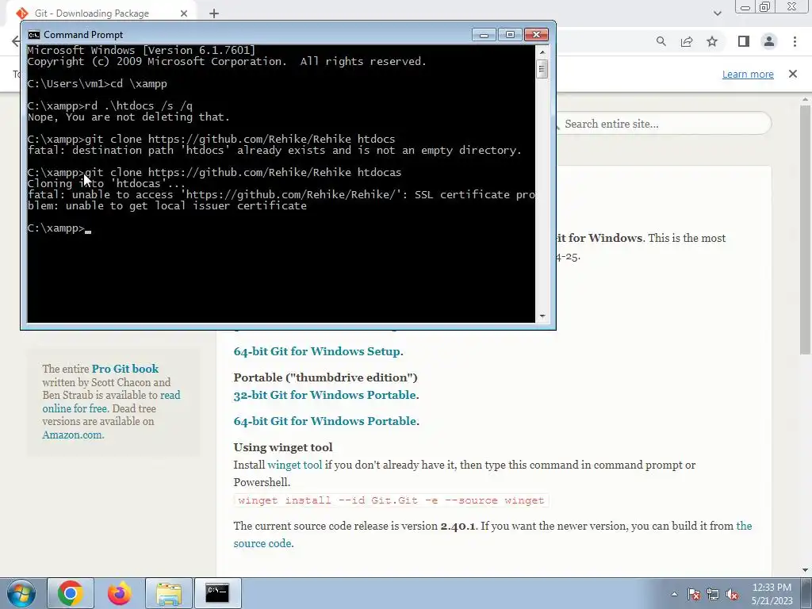This screenshot has height=609, width=812.
Task: Open the Windows Start menu
Action: [x=21, y=593]
